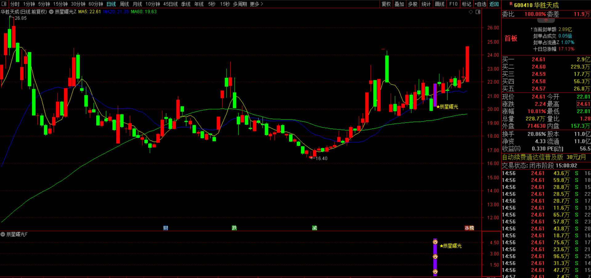Toggle the left sidebar panel icon
The image size is (591, 278).
tap(4, 4)
